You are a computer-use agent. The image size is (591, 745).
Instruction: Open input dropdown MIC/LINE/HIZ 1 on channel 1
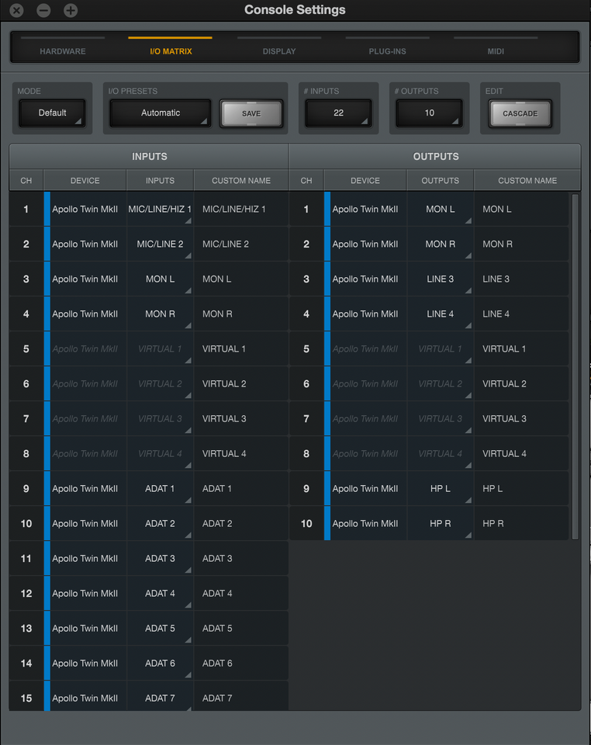click(x=160, y=209)
